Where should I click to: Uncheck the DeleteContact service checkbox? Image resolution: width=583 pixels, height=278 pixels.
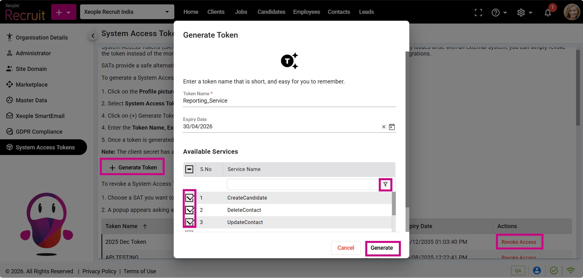189,210
